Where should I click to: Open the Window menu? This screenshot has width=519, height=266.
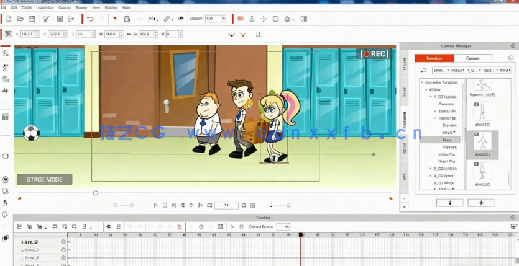coord(111,7)
